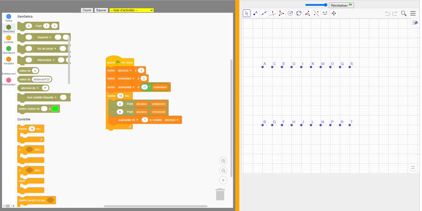422x211 pixels.
Task: Click the fixer visibilité étiquette block
Action: coord(44,98)
